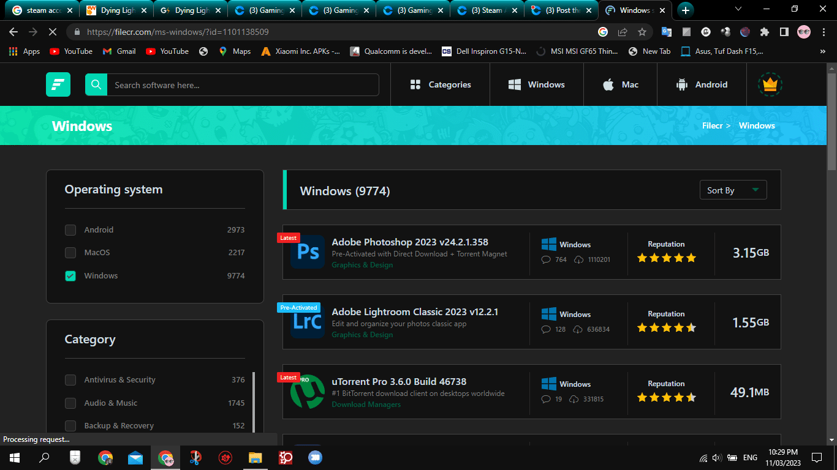Open the Chrome three-dot menu
This screenshot has width=837, height=470.
[824, 32]
